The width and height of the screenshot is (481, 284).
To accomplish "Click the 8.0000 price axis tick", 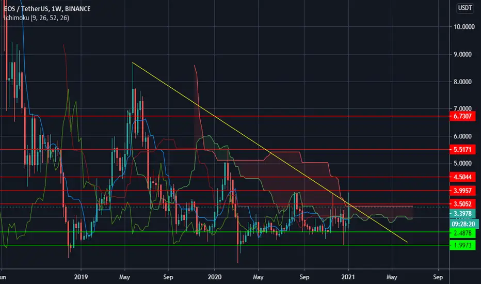I will click(462, 82).
